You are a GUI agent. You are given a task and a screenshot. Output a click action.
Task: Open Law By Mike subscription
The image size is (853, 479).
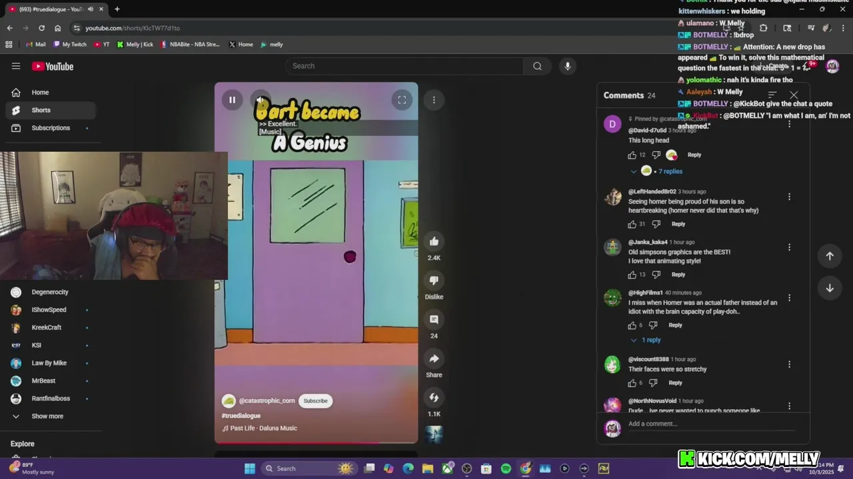tap(51, 363)
